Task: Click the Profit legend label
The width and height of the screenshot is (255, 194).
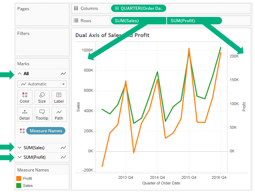Action: pyautogui.click(x=28, y=178)
